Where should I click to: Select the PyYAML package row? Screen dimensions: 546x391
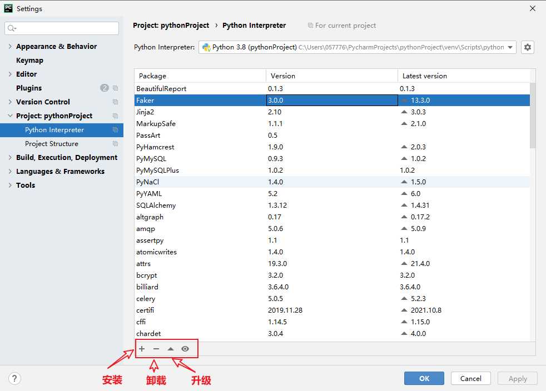[x=332, y=193]
